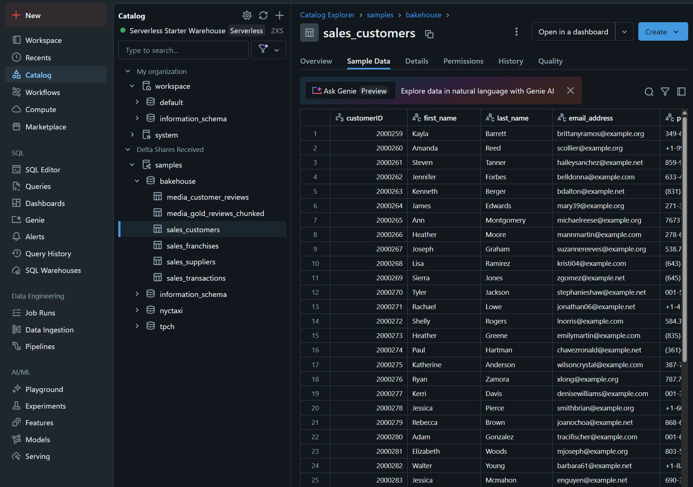Open the kebab menu beside sales_customers

point(516,32)
